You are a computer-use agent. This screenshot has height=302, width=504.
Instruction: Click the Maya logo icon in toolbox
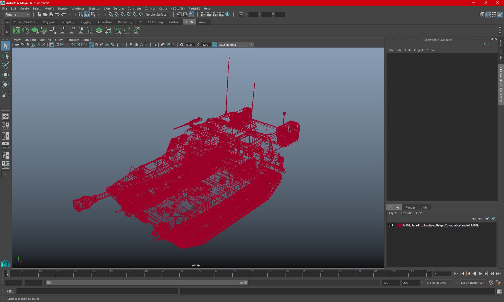tap(6, 263)
